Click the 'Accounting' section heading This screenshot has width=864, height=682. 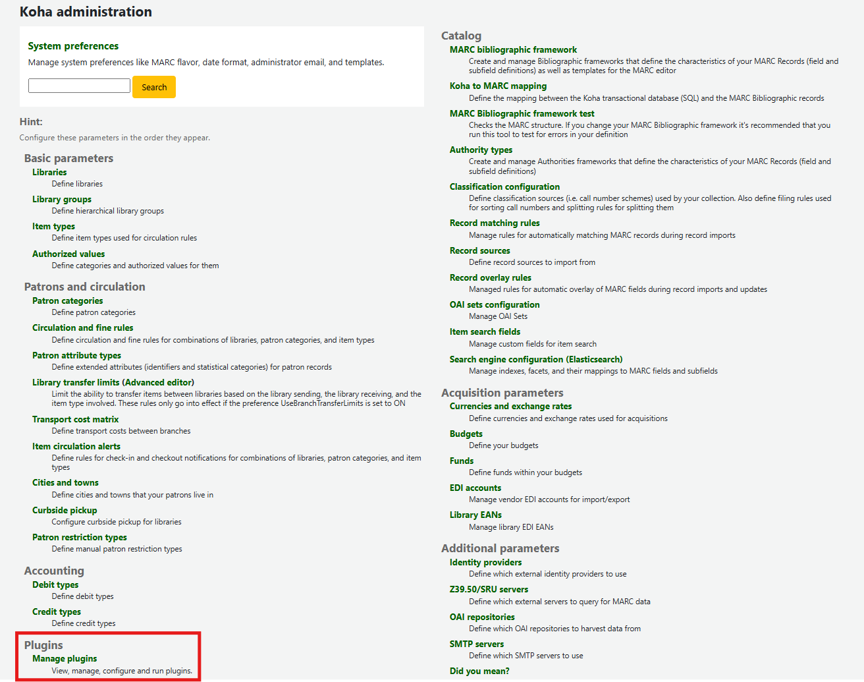tap(54, 571)
